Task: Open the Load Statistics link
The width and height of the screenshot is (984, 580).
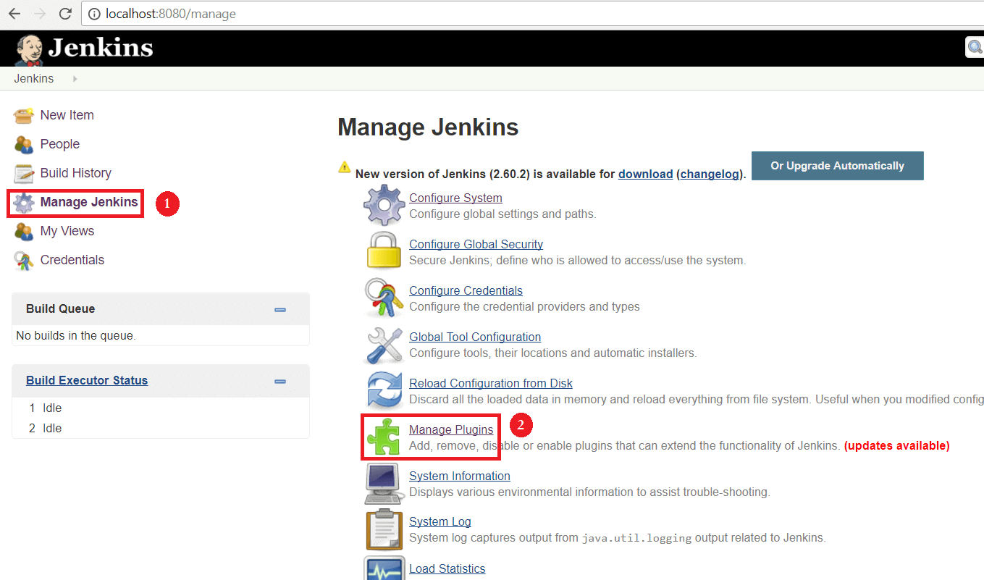Action: tap(447, 568)
